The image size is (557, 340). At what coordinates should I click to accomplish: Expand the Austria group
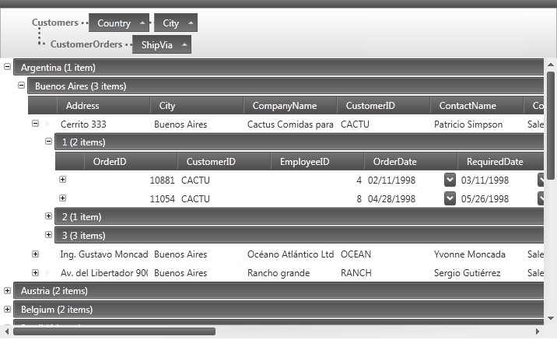coord(8,290)
